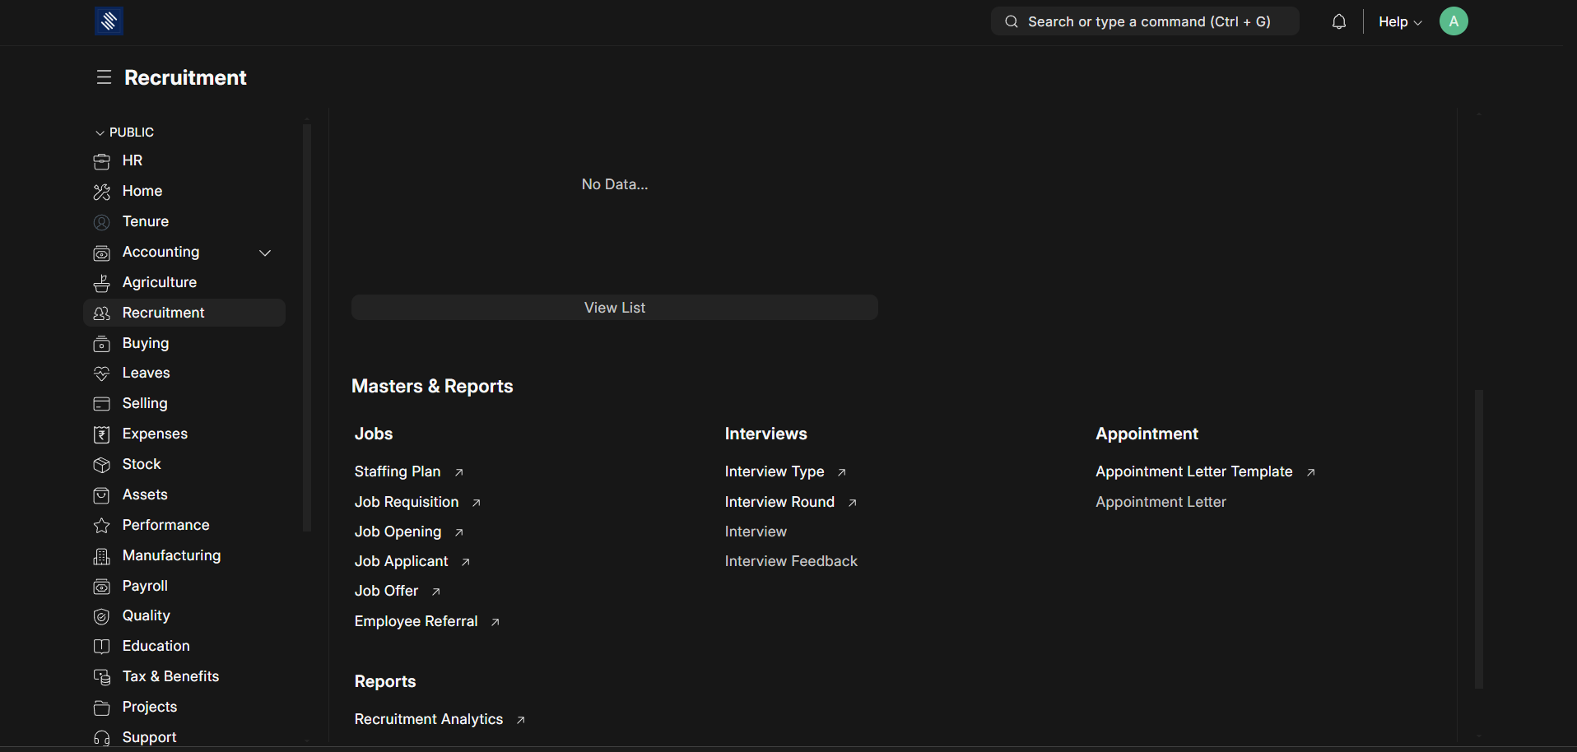Toggle sidebar with the hamburger menu icon
This screenshot has width=1577, height=752.
104,77
